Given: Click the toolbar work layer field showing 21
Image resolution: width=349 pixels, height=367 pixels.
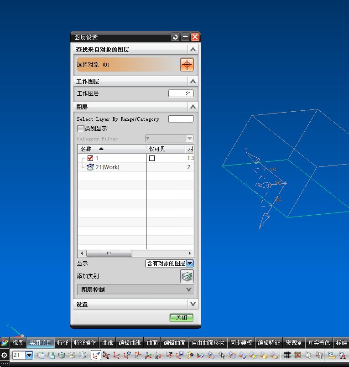Looking at the screenshot, I should (x=19, y=355).
